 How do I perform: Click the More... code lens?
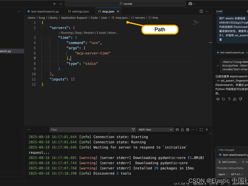pos(113,33)
